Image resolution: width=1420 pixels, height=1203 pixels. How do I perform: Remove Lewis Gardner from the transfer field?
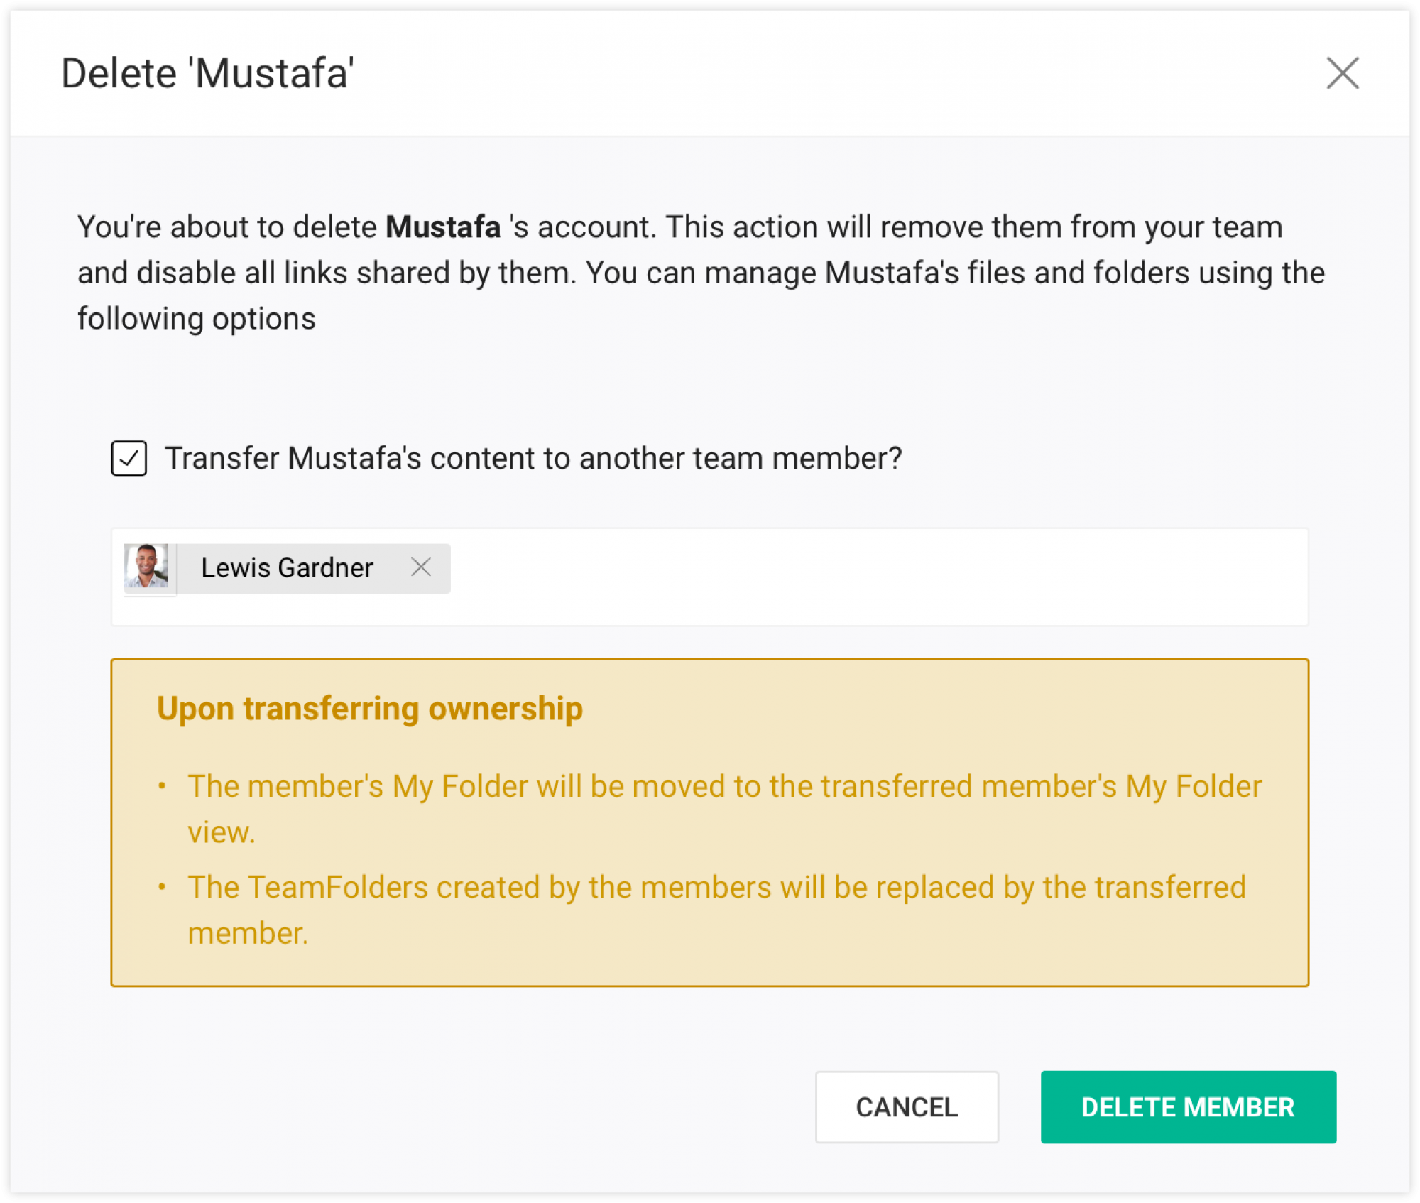click(421, 567)
